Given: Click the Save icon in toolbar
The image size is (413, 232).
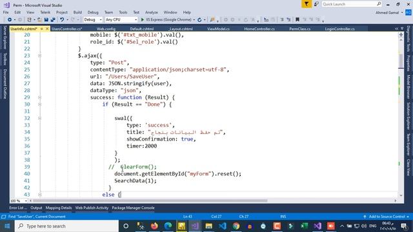Looking at the screenshot, I should 46,20.
